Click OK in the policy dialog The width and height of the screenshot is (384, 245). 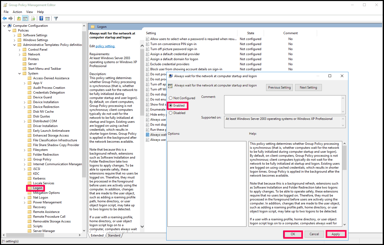tap(293, 234)
